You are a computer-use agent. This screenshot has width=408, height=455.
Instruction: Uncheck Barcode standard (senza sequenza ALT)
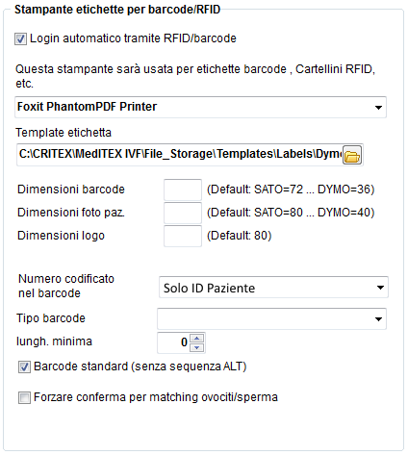24,367
